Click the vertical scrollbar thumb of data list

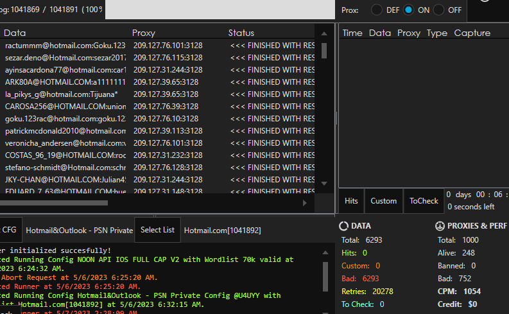[x=324, y=51]
